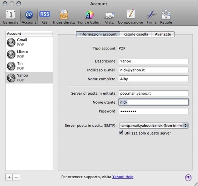Select the Libero POP account
The height and width of the screenshot is (186, 198).
pos(29,54)
